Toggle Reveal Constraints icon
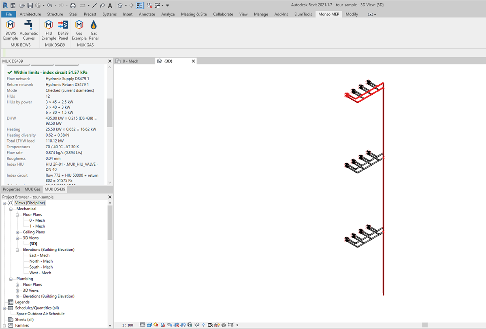The image size is (486, 329). click(x=230, y=325)
